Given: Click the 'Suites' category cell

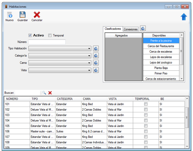Looking at the screenshot, I should pos(68,131).
